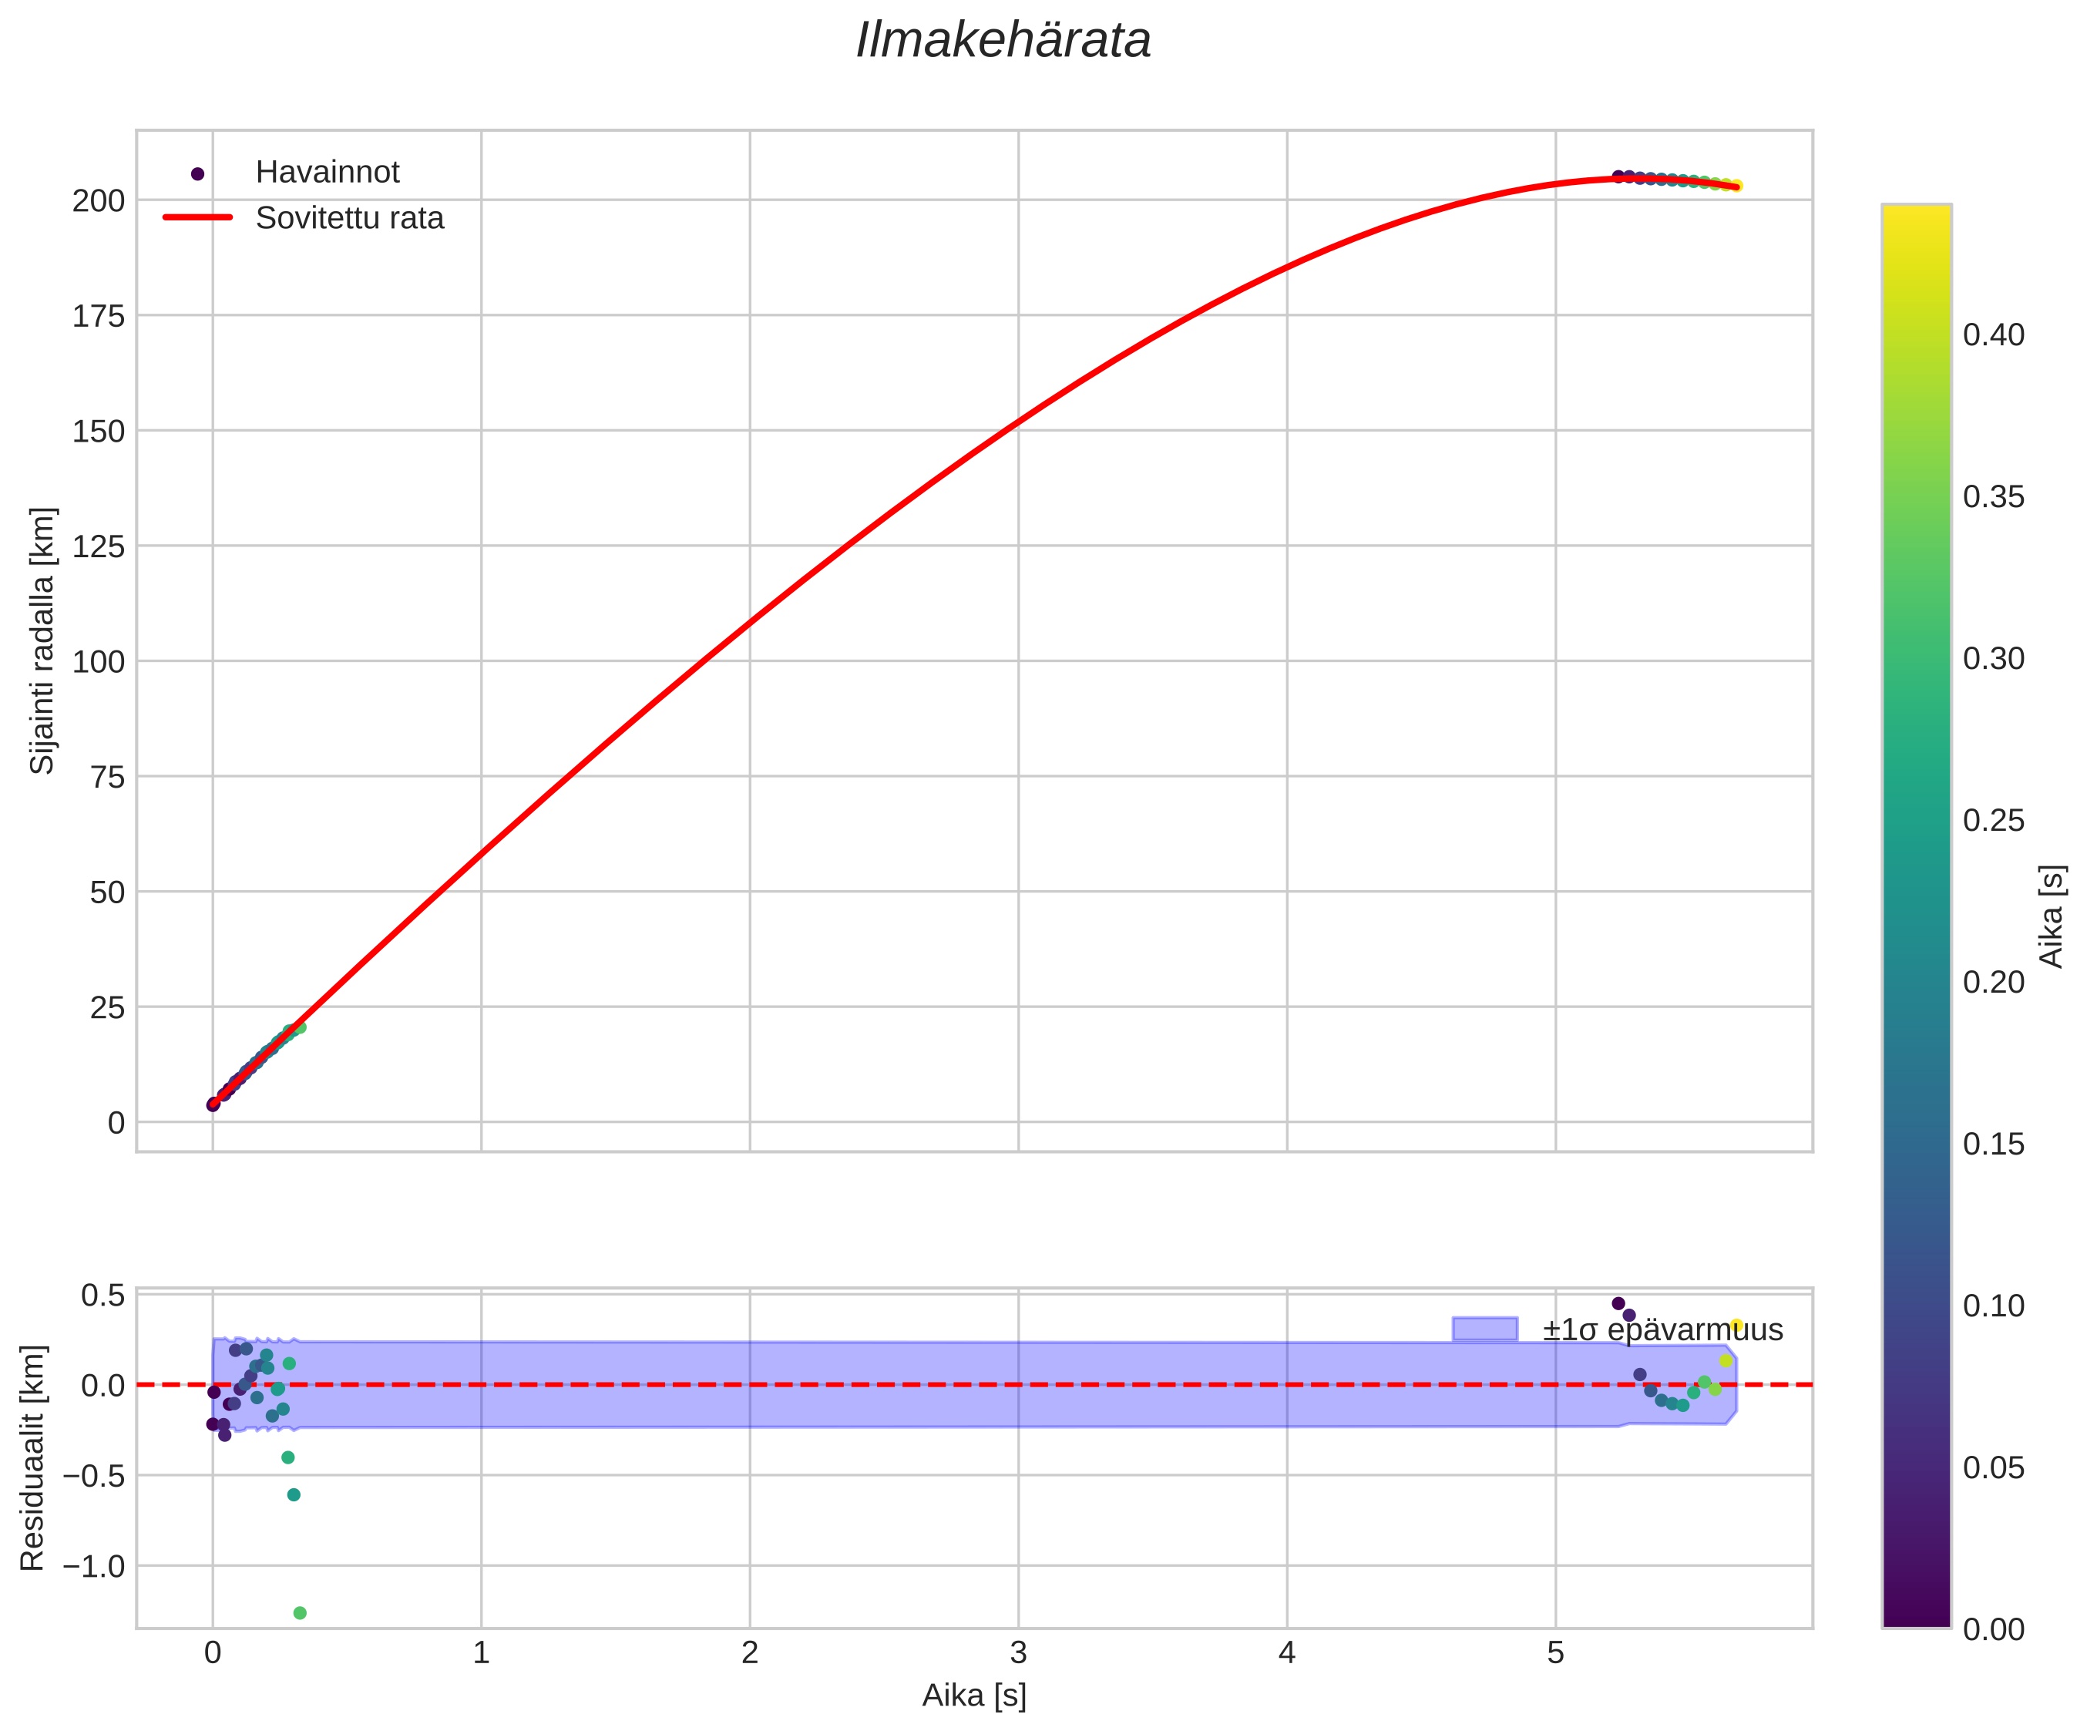Screen dimensions: 2087x1731
Task: Click the Sijainti radalla [km] axis label
Action: (42, 641)
